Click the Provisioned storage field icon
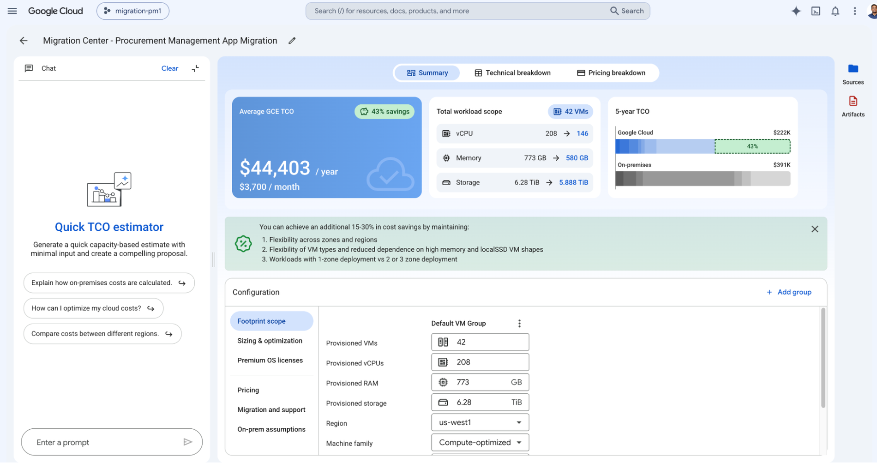 pyautogui.click(x=443, y=403)
